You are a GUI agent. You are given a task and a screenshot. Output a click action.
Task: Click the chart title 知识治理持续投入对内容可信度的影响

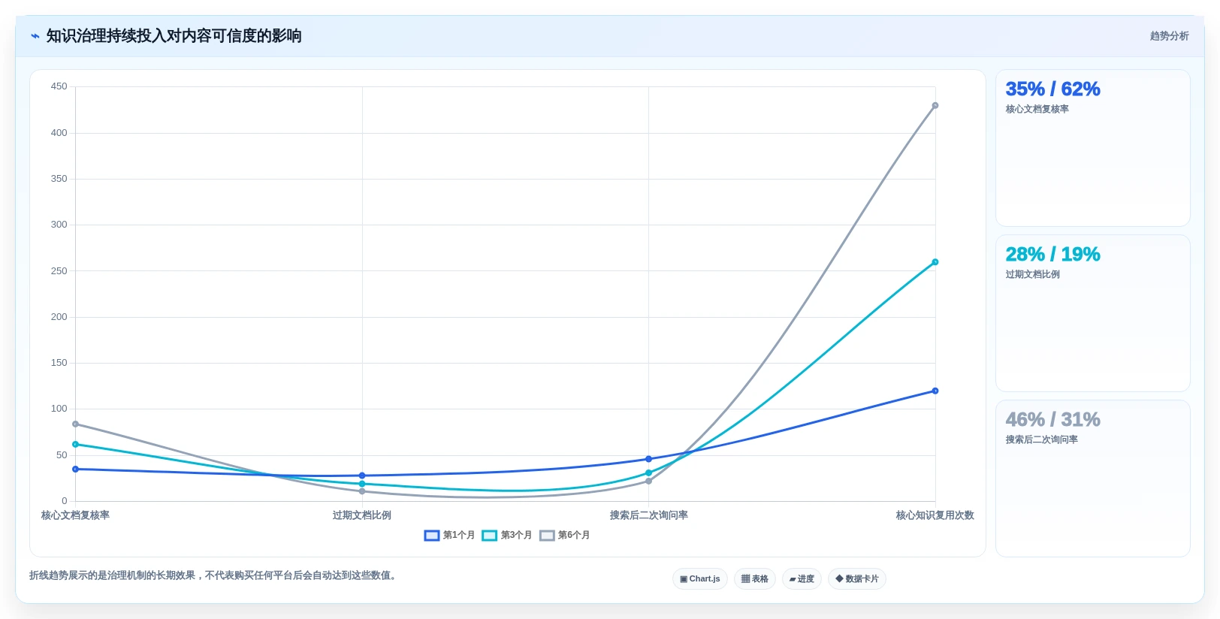[x=174, y=36]
